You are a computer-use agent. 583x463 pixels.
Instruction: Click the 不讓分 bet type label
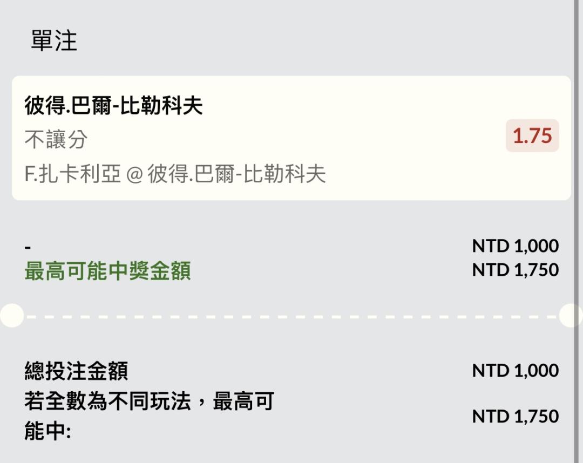pos(56,140)
